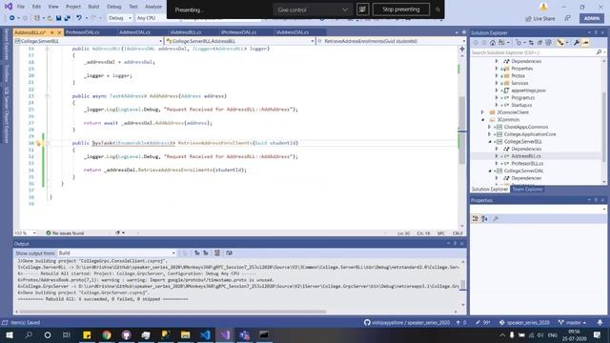Collapse the 3Common folder
The height and width of the screenshot is (343, 610).
click(482, 119)
